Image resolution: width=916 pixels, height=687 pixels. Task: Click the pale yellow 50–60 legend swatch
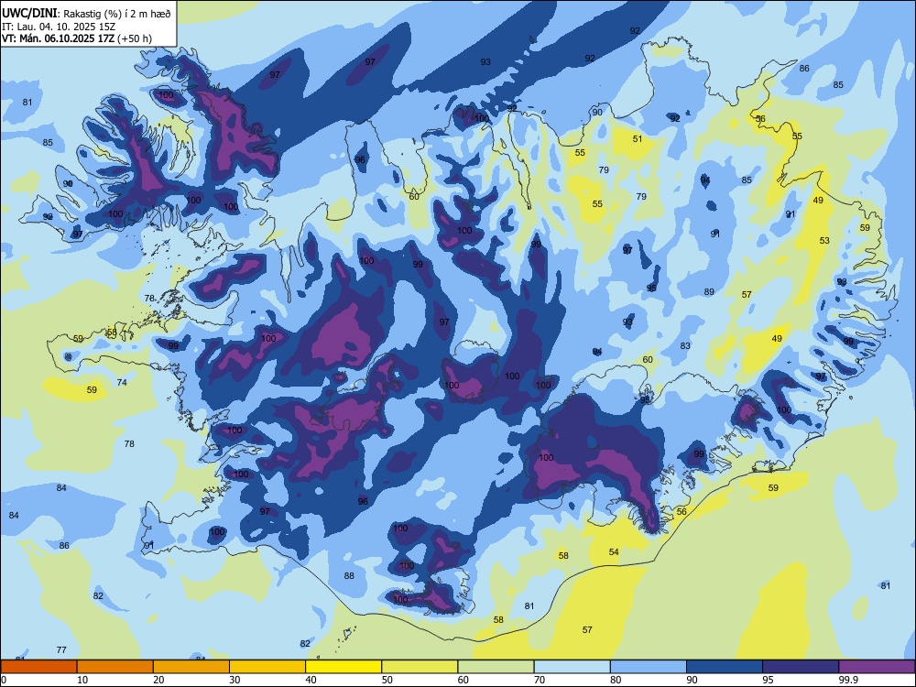click(x=420, y=667)
